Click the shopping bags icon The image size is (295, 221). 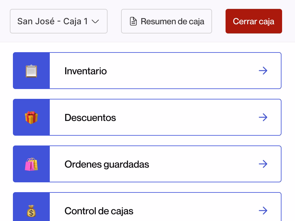tap(31, 164)
